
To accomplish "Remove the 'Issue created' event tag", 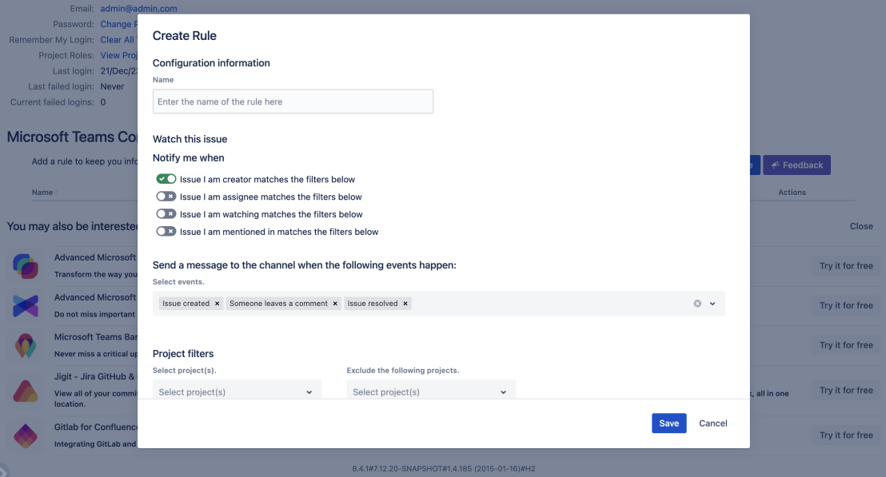I will [x=217, y=304].
